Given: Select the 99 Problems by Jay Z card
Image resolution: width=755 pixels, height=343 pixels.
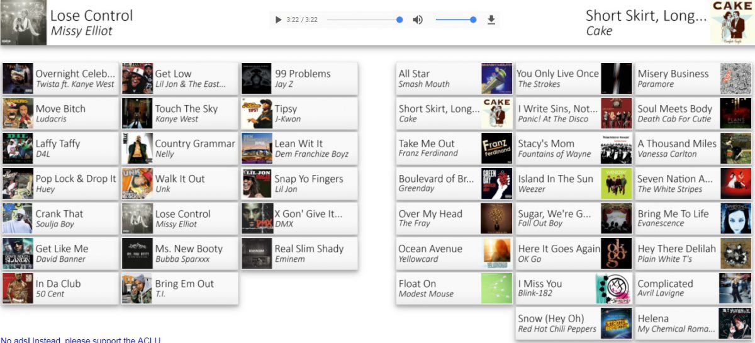Looking at the screenshot, I should coord(299,79).
